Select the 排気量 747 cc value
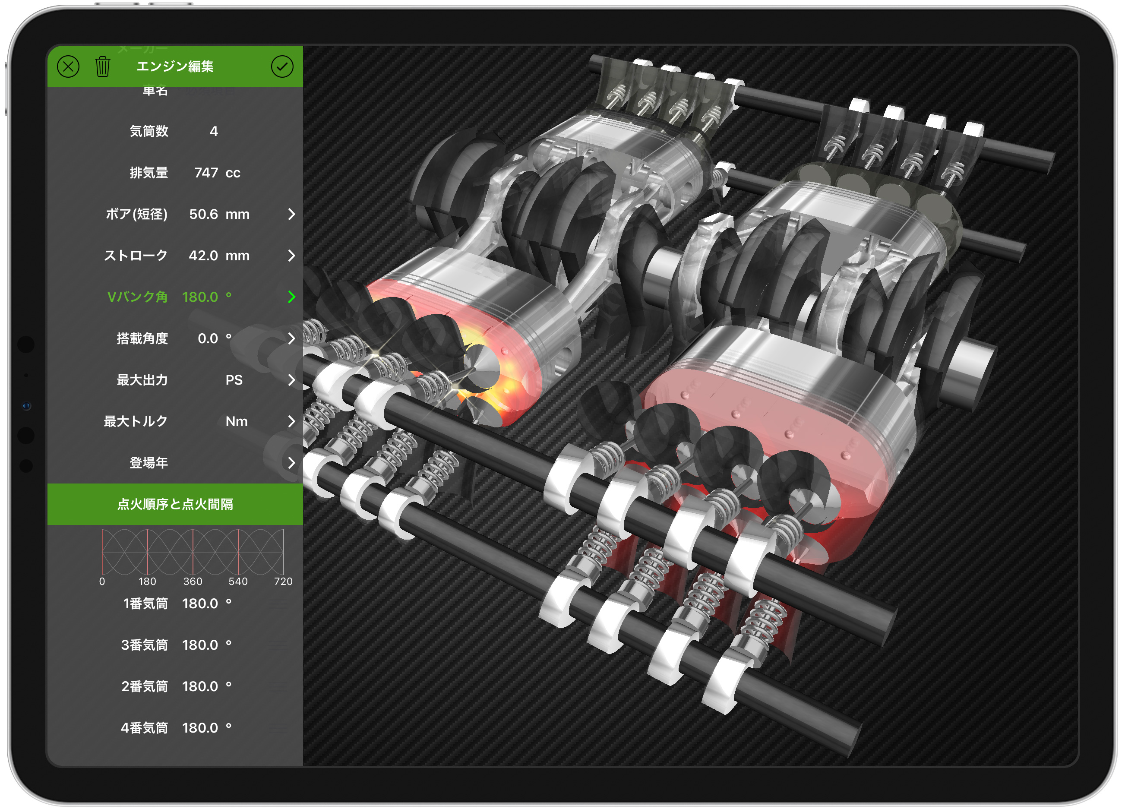Screen dimensions: 1125x809 tap(206, 173)
